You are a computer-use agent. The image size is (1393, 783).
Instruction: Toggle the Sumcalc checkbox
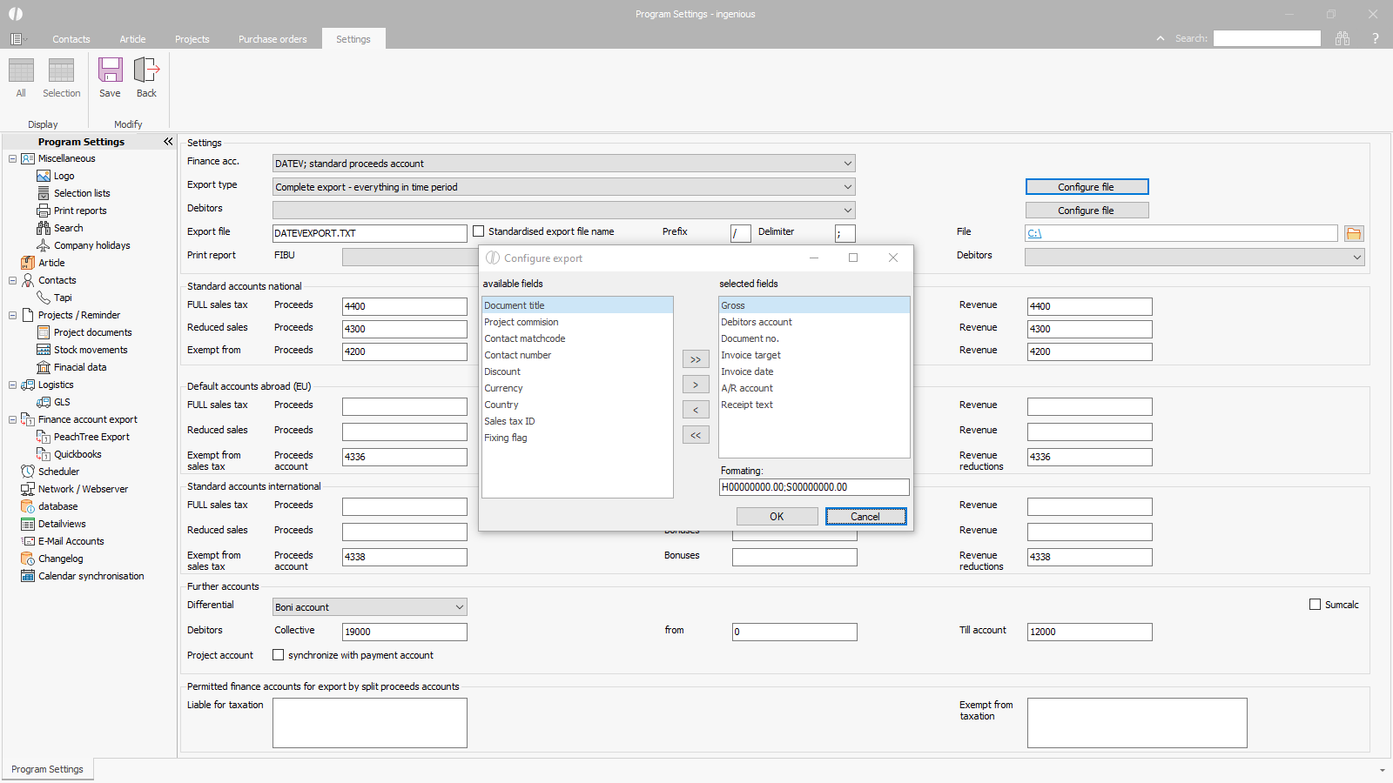tap(1315, 605)
